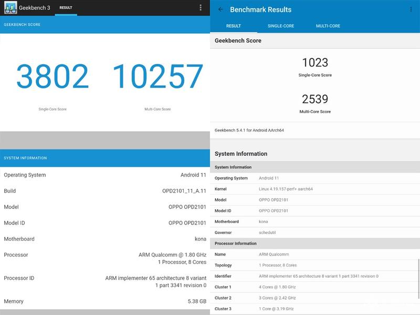Click the Processor ID value in Geekbench 3
This screenshot has width=420, height=315.
point(155,281)
